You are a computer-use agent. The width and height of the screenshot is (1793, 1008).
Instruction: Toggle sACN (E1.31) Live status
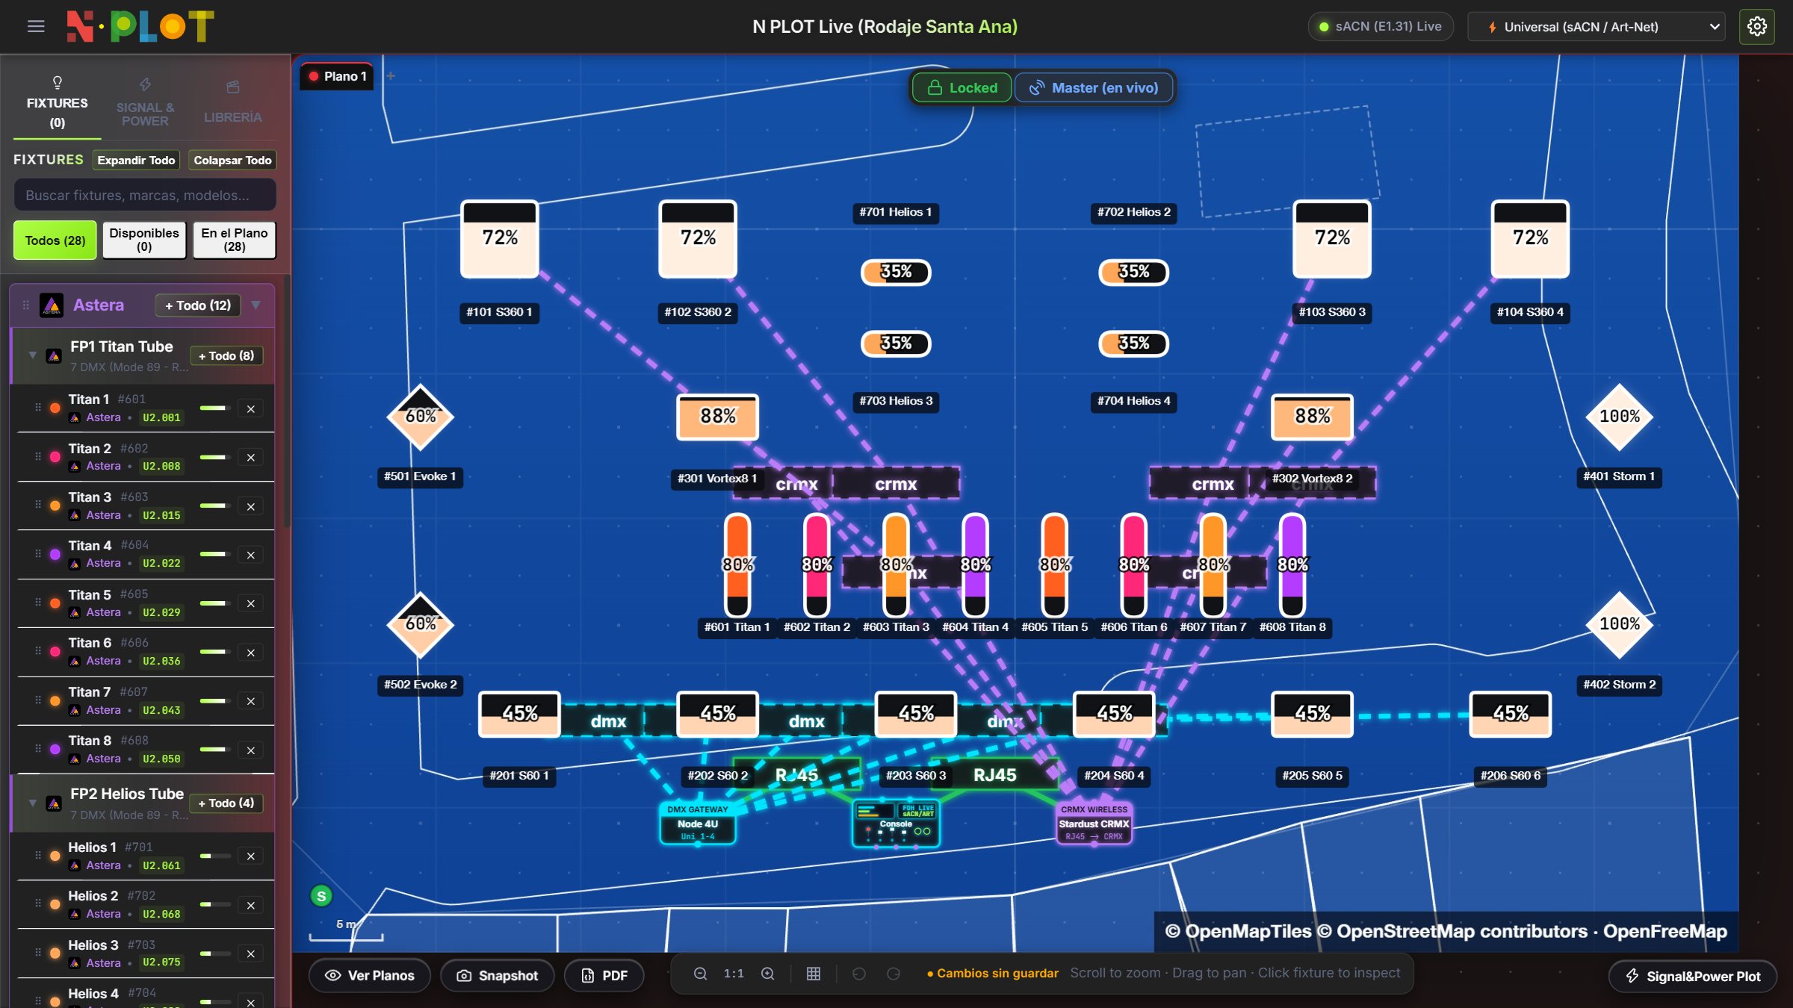[1381, 27]
